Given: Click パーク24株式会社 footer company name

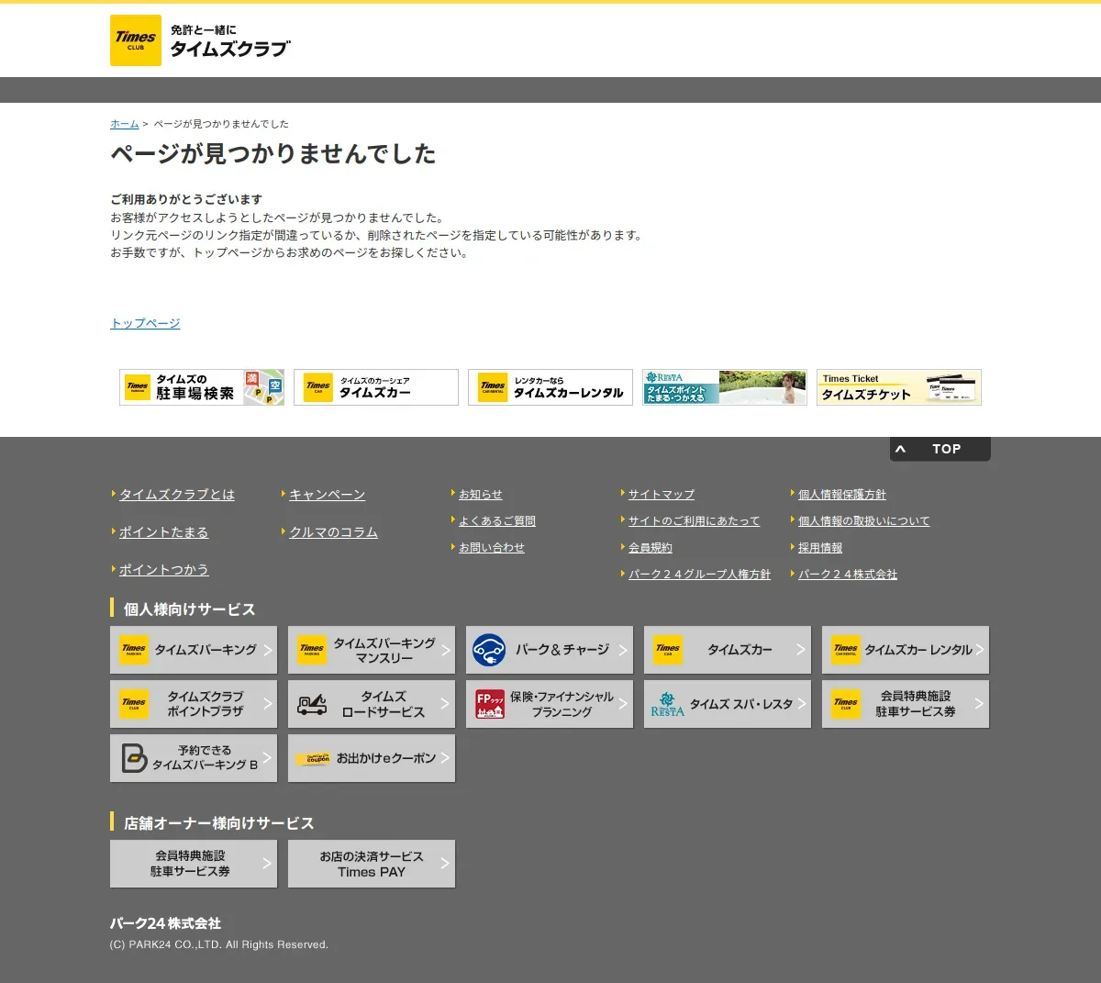Looking at the screenshot, I should coord(166,923).
